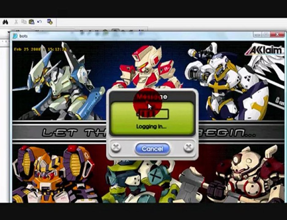
Task: Click the bots window title bar icon
Action: click(15, 36)
